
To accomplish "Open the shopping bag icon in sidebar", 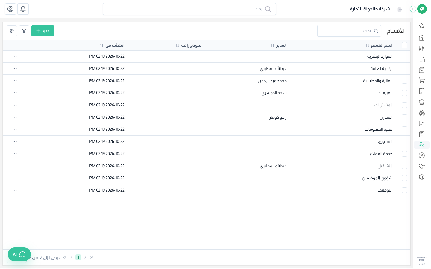I will 422,70.
